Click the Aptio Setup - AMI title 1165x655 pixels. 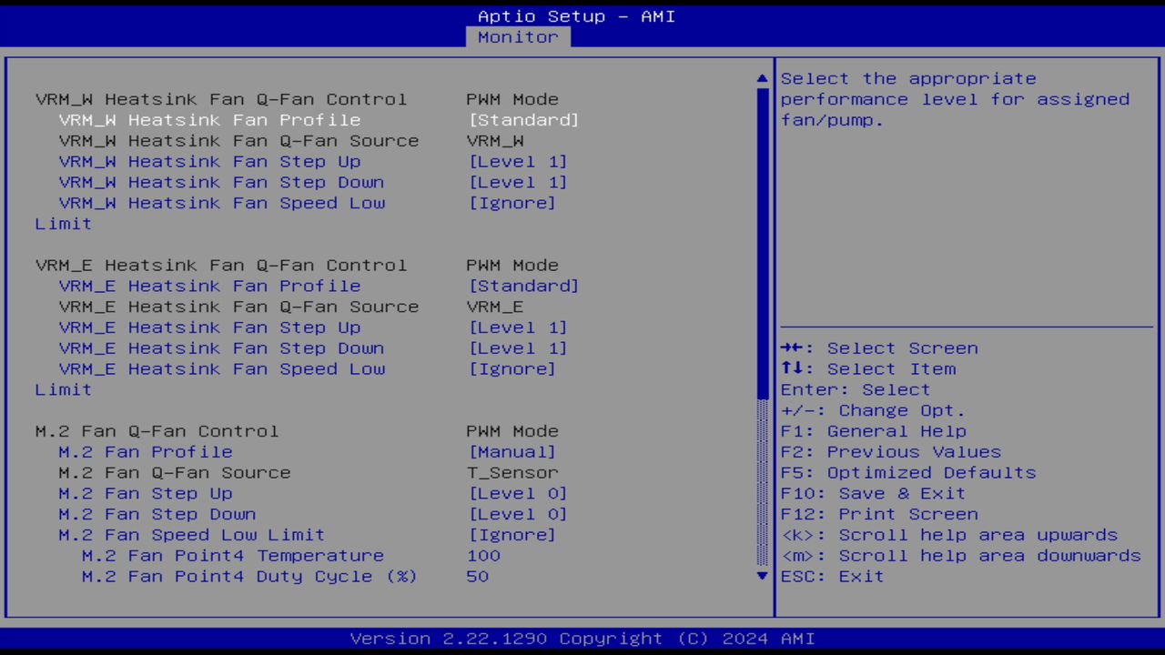pyautogui.click(x=577, y=16)
